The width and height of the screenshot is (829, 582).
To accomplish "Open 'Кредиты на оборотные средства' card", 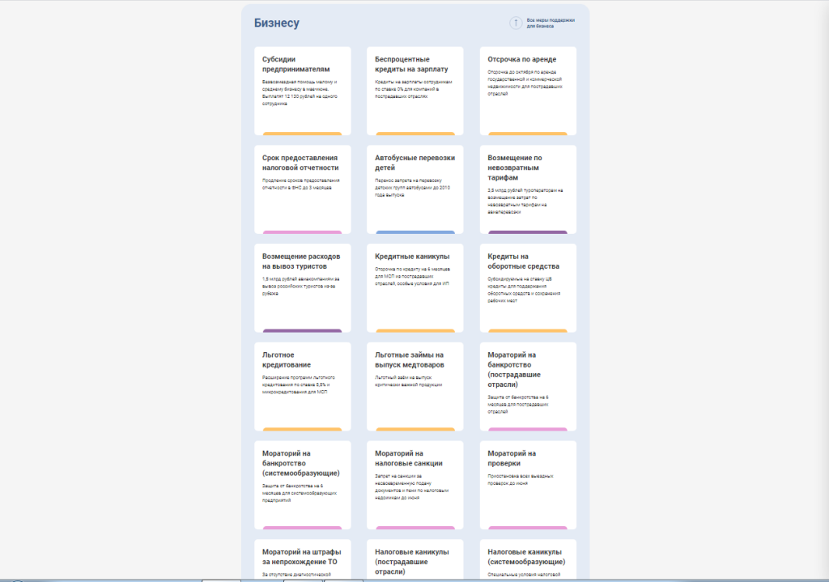I will [x=528, y=287].
